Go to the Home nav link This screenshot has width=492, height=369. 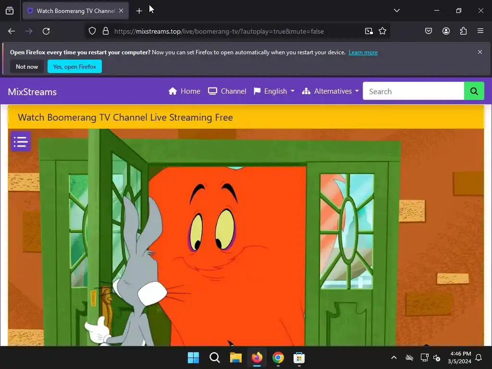pos(184,91)
